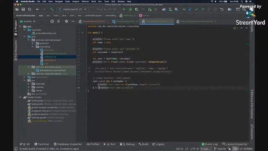
Task: Switch to the last editor tab
Action: point(196,21)
